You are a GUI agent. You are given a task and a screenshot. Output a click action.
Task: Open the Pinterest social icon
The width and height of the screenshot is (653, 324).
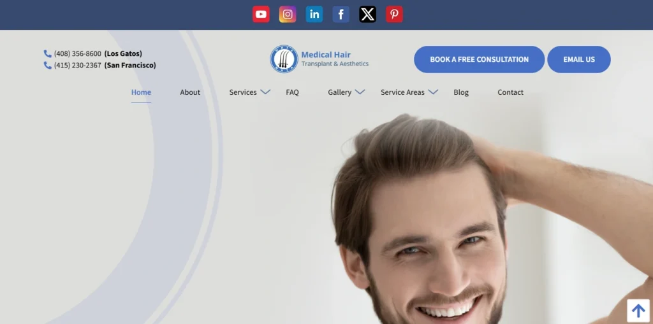[394, 14]
